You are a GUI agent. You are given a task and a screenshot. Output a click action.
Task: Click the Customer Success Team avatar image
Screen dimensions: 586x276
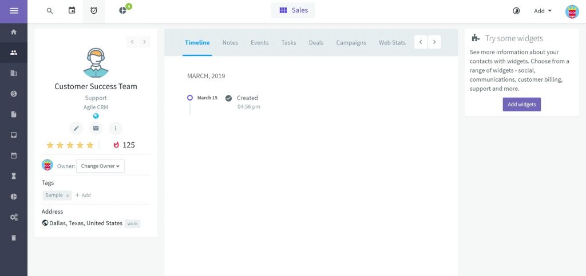(96, 62)
